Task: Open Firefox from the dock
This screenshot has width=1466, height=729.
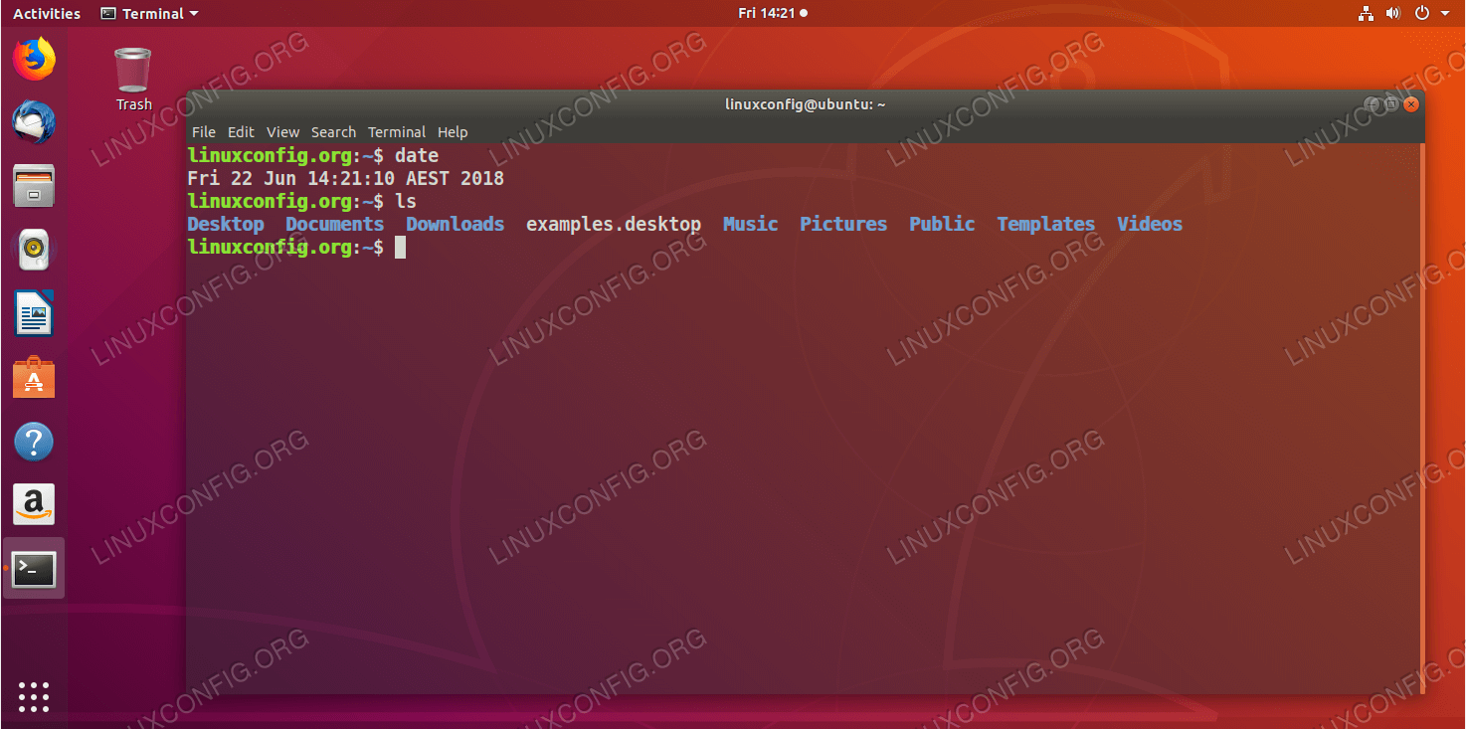Action: (34, 59)
